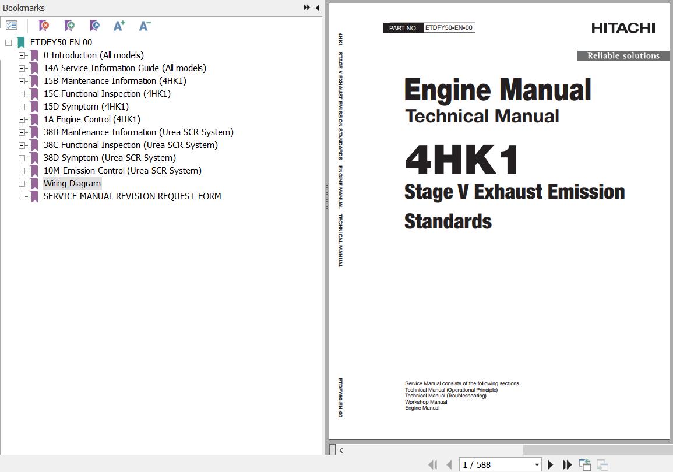This screenshot has width=673, height=472.
Task: Select the Wiring Diagram bookmark
Action: (x=72, y=184)
